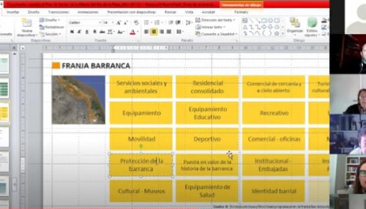Image resolution: width=366 pixels, height=209 pixels.
Task: Open the Transiciones ribbon tab
Action: coord(58,12)
